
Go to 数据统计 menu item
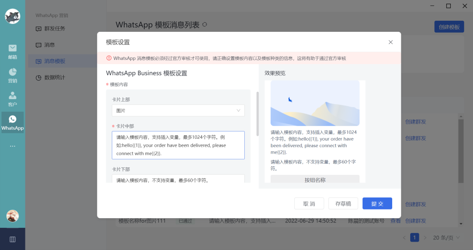(55, 77)
